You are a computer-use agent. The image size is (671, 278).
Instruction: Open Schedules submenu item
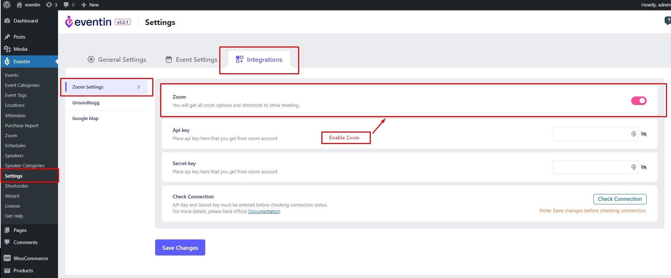15,145
